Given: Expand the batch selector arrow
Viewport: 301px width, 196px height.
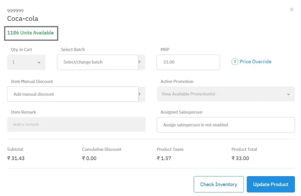Looking at the screenshot, I should pyautogui.click(x=142, y=62).
